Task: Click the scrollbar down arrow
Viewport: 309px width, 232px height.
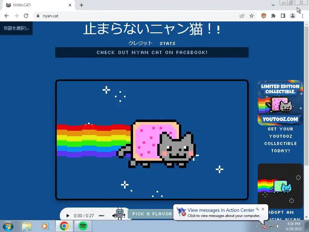Action: click(x=306, y=217)
